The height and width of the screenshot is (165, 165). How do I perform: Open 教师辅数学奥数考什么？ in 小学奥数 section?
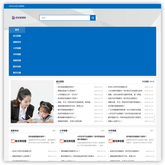[70, 151]
